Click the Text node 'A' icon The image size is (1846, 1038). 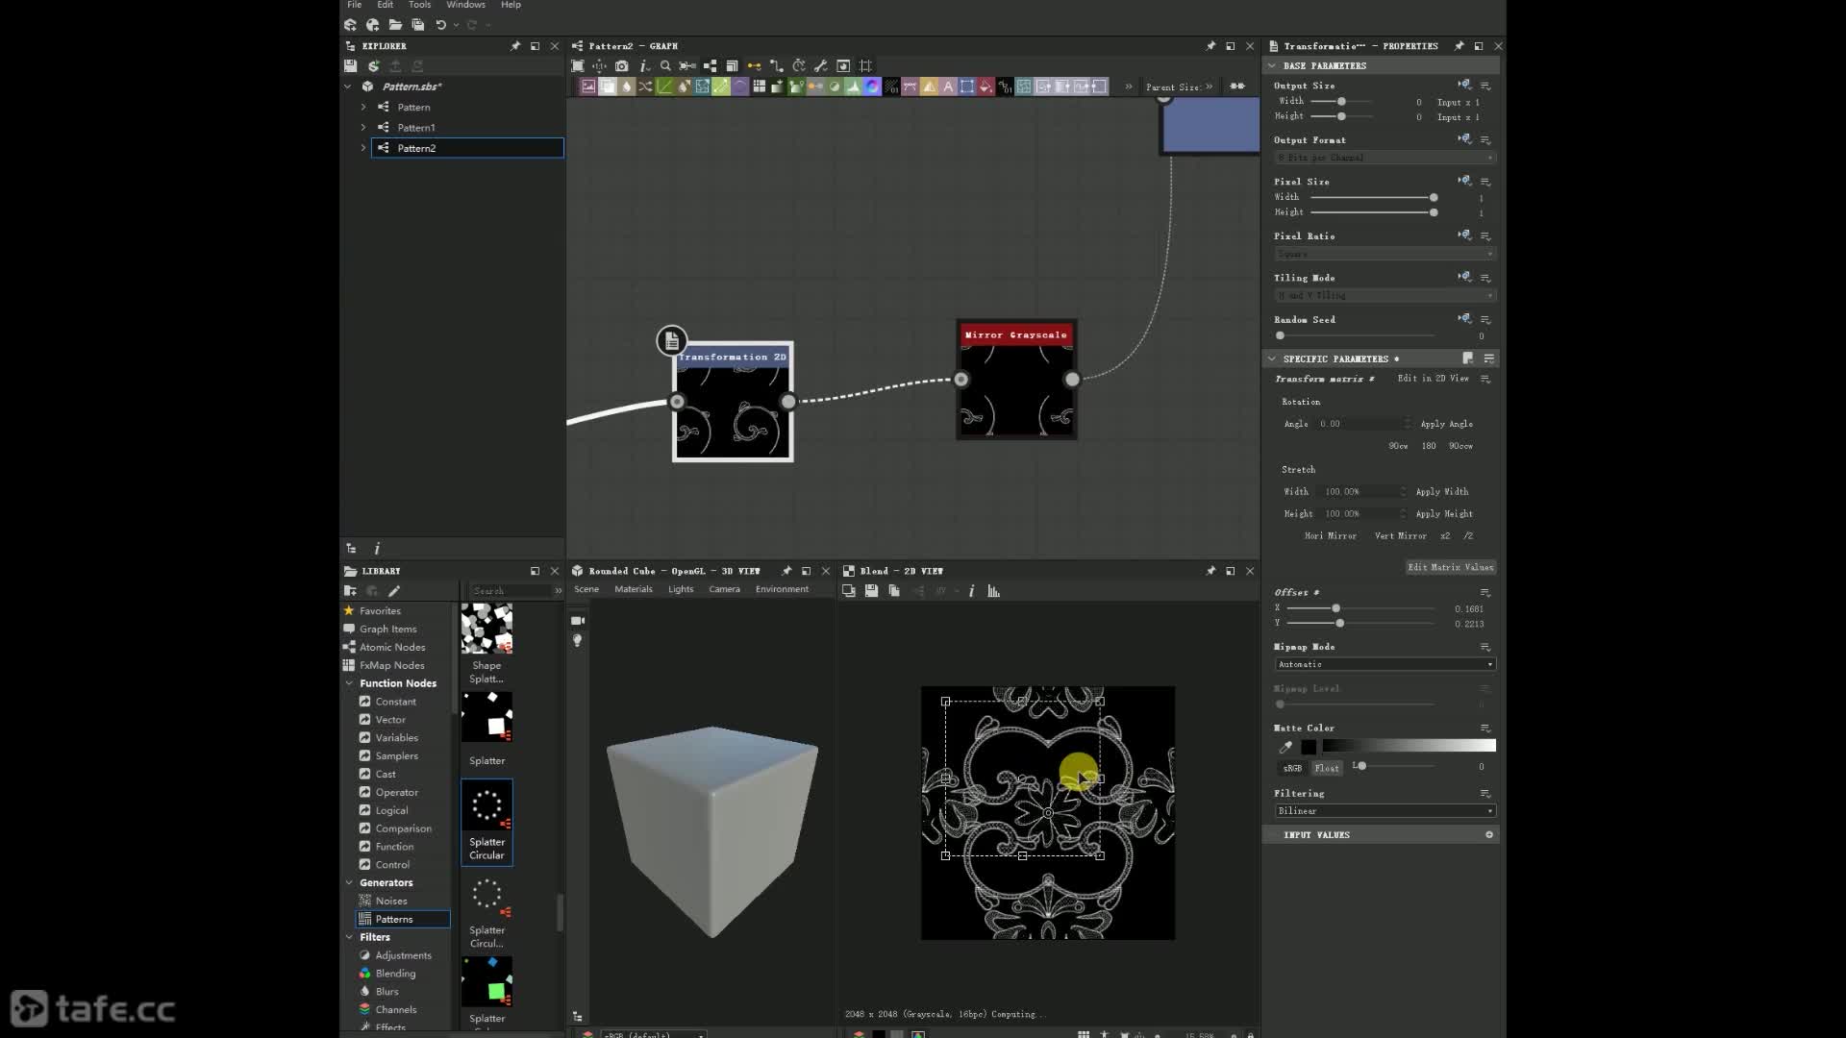(x=948, y=86)
